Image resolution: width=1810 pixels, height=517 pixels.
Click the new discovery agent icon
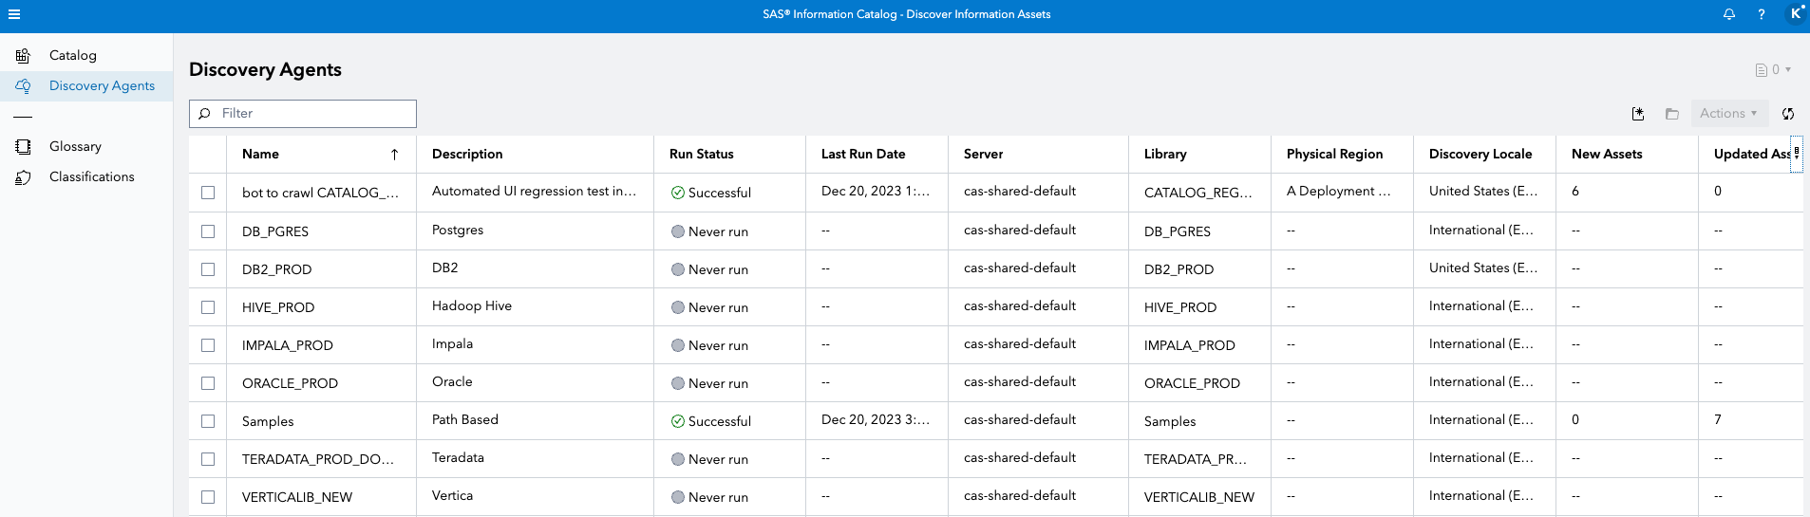(x=1638, y=114)
